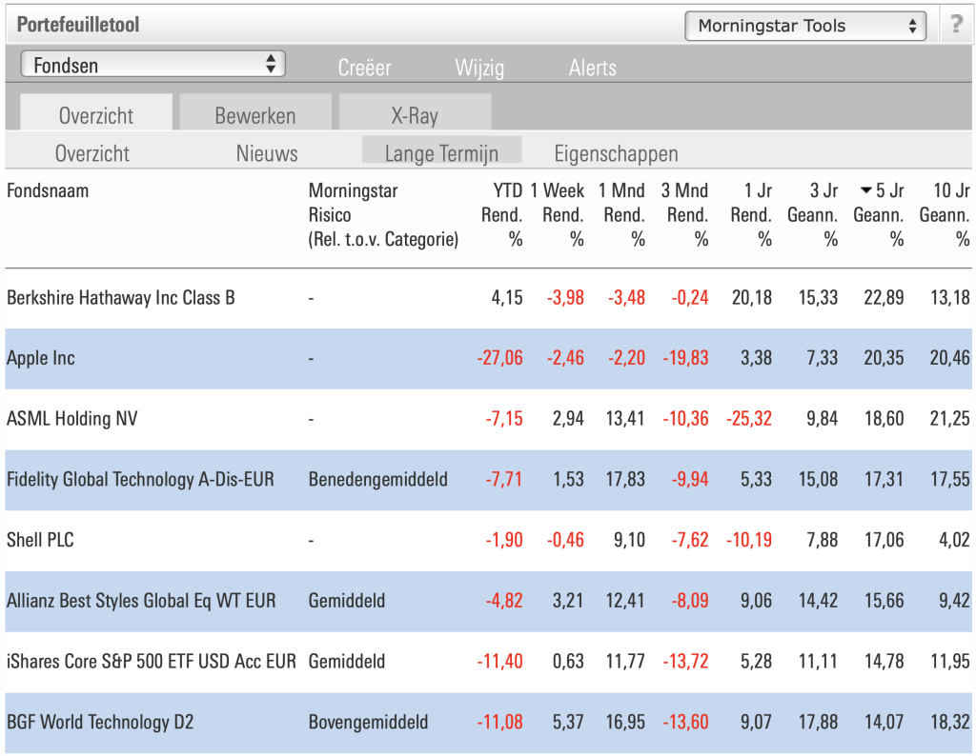Image resolution: width=976 pixels, height=756 pixels.
Task: Click Bovengemiddeld risk rating for BGF
Action: 369,722
